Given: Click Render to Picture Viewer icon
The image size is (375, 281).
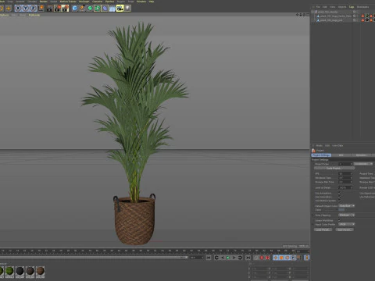Looking at the screenshot, I should click(57, 9).
